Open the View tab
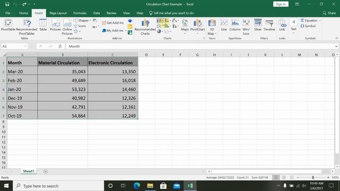The height and width of the screenshot is (191, 340). pyautogui.click(x=126, y=13)
